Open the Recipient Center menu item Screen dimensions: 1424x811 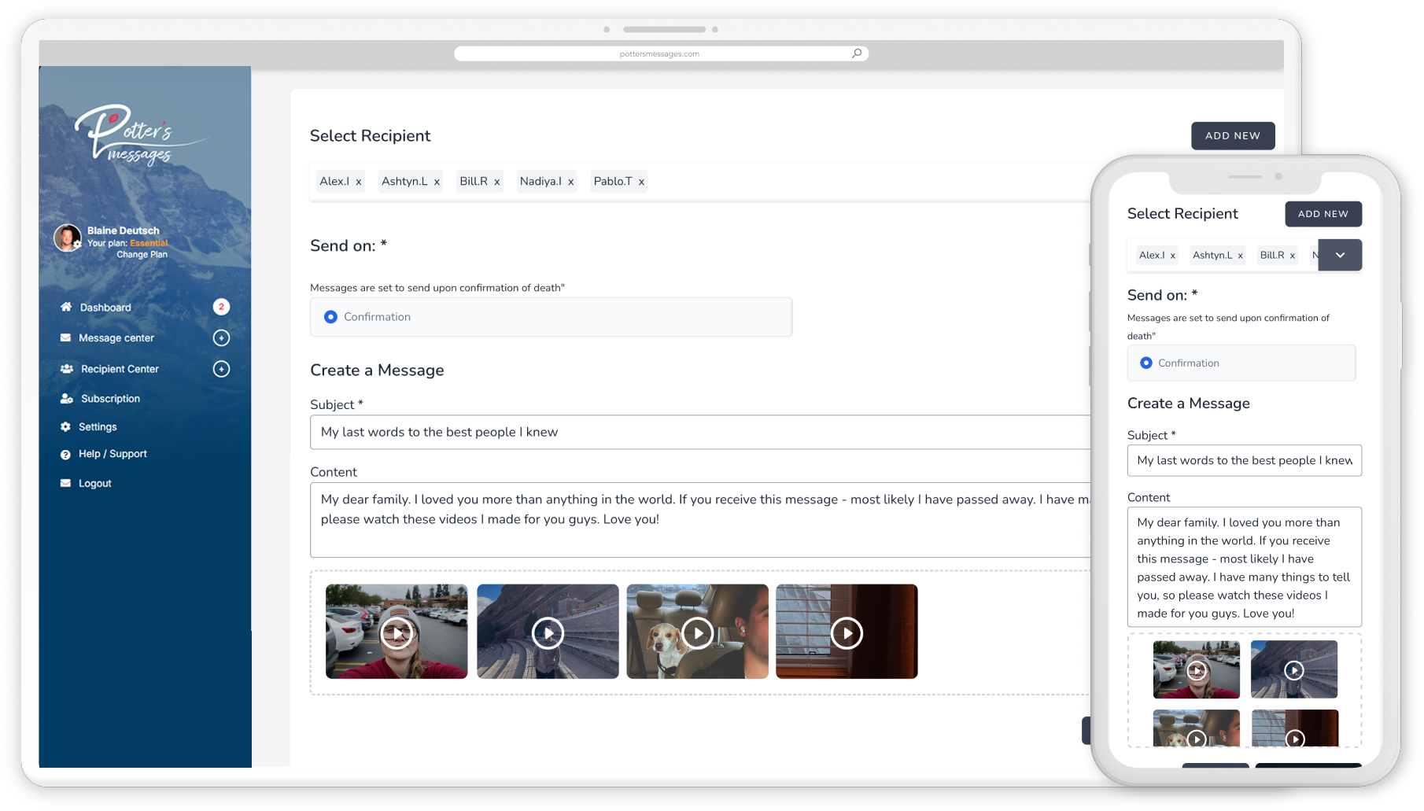tap(119, 369)
